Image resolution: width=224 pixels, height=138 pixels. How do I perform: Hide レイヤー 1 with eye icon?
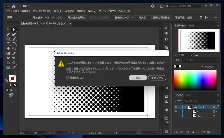click(176, 107)
